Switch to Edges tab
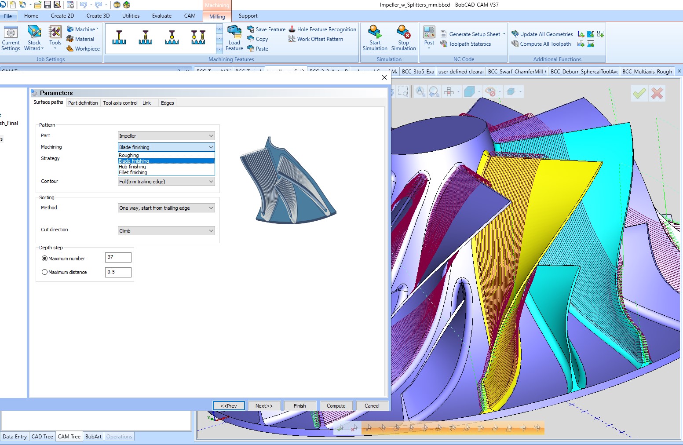The height and width of the screenshot is (445, 683). [167, 103]
